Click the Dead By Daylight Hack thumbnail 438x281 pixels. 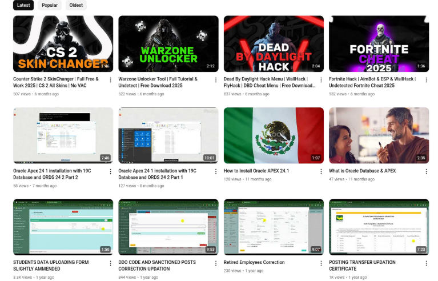coord(274,43)
